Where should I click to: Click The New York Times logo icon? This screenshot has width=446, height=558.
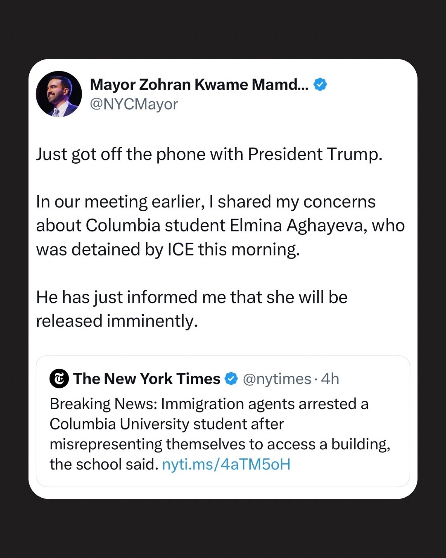(x=59, y=379)
